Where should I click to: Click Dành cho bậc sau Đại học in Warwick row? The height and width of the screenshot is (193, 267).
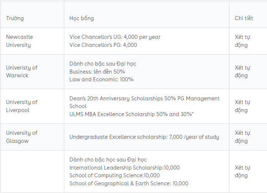[x=103, y=64]
